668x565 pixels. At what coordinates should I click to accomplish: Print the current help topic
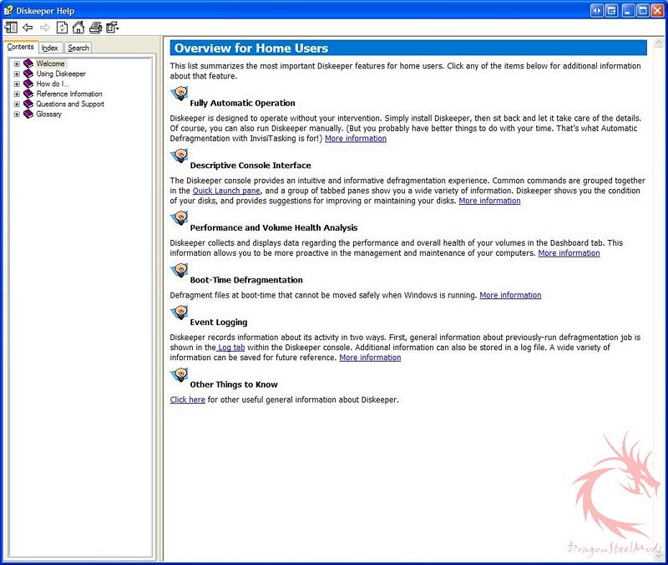[96, 28]
